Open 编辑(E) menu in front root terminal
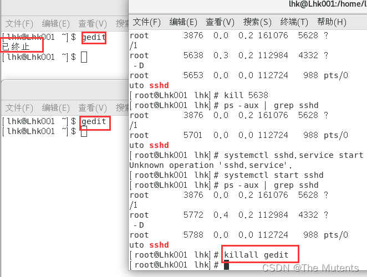Viewport: 367px width, 277px height. click(x=183, y=22)
